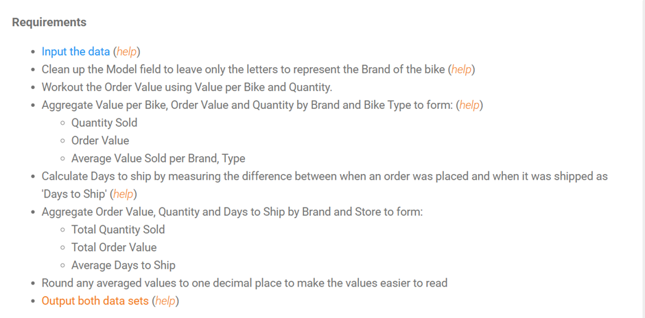Click the 'Total Order Value' sub-item

pos(114,247)
